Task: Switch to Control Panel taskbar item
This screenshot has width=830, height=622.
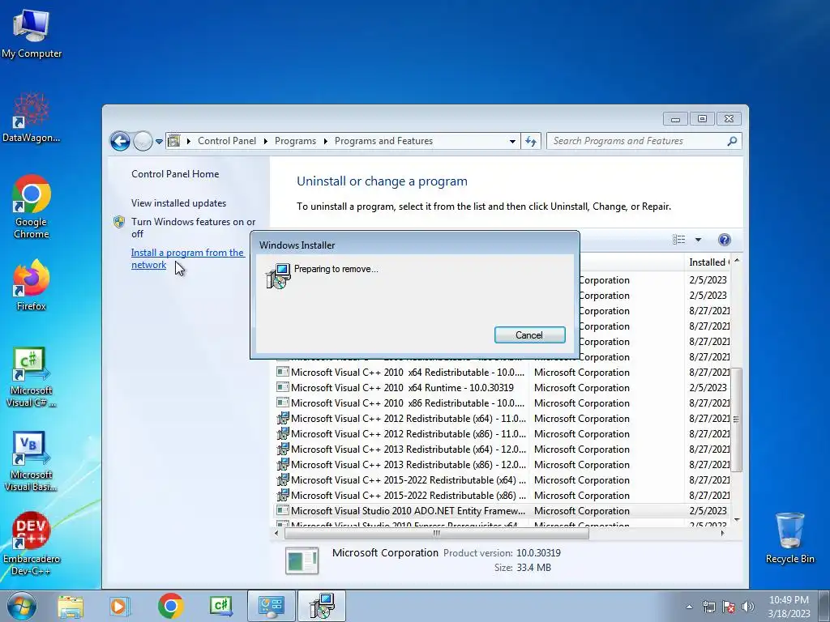Action: (271, 606)
